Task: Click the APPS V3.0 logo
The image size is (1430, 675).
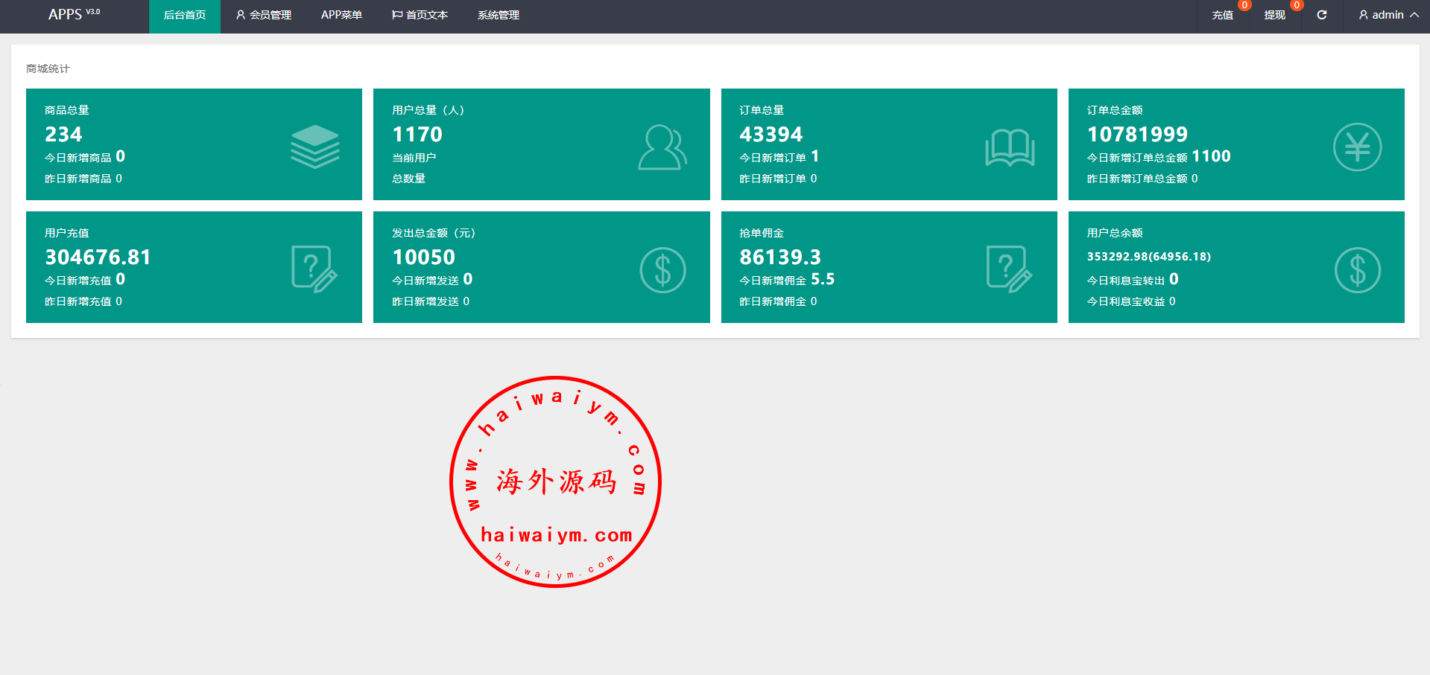Action: [74, 15]
